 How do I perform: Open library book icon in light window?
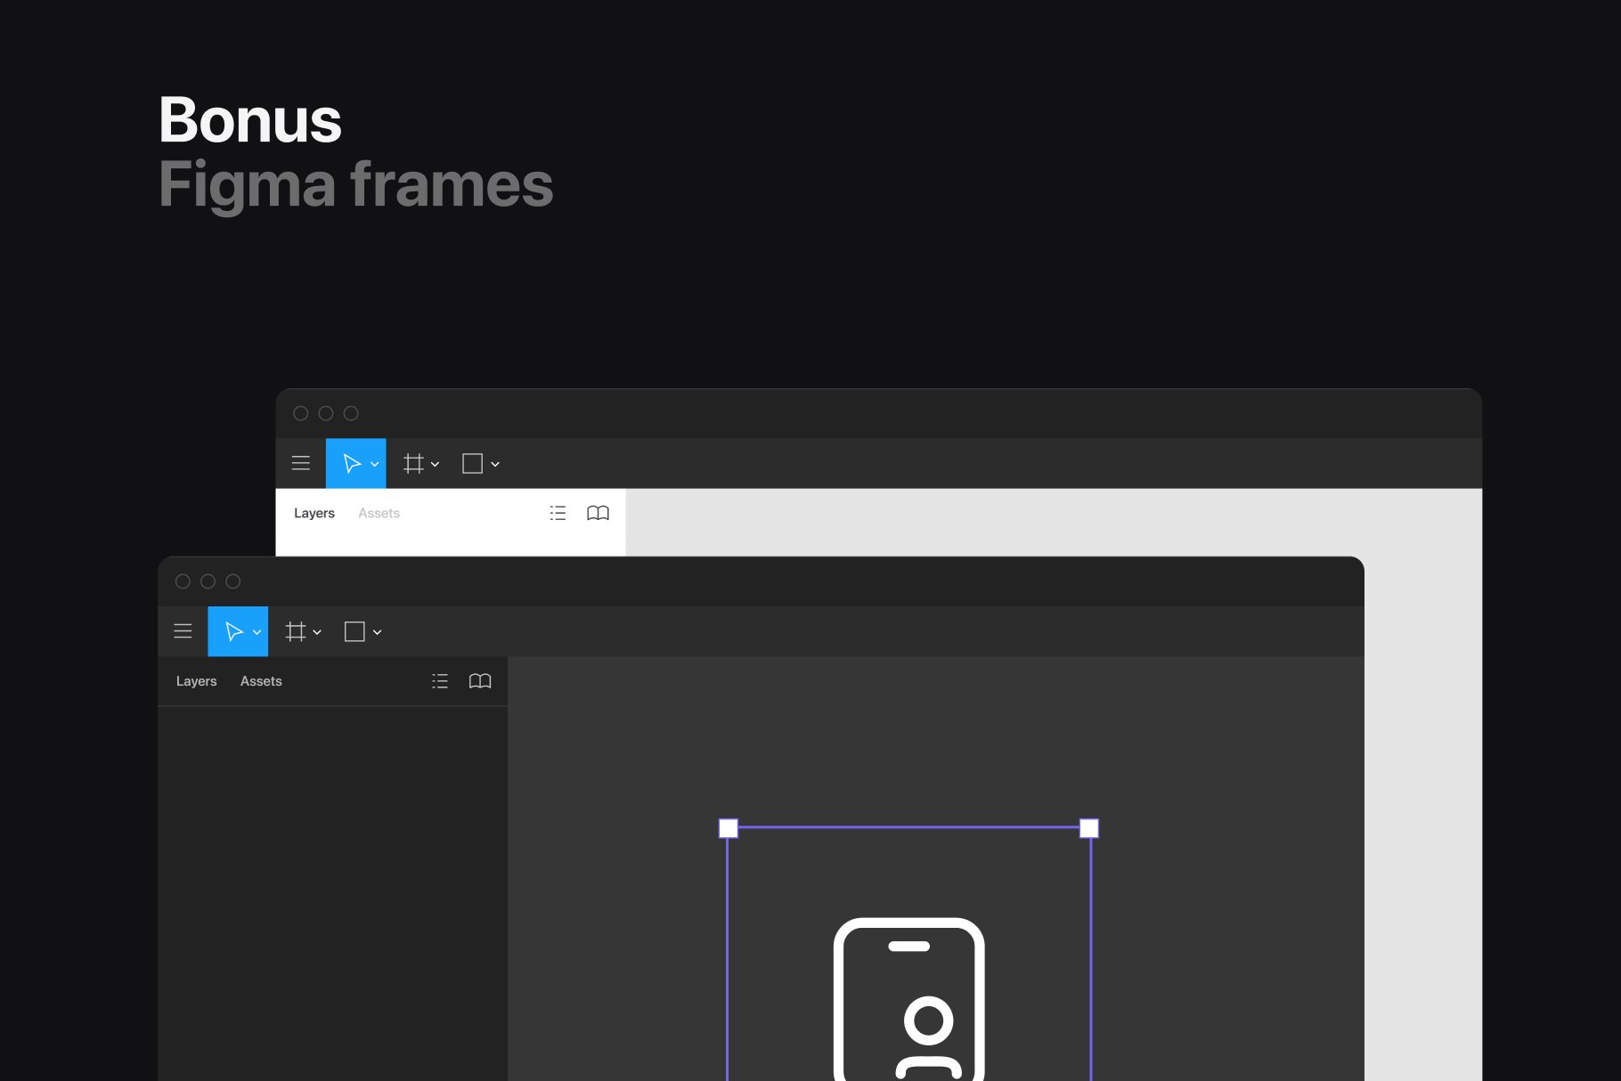pos(599,513)
